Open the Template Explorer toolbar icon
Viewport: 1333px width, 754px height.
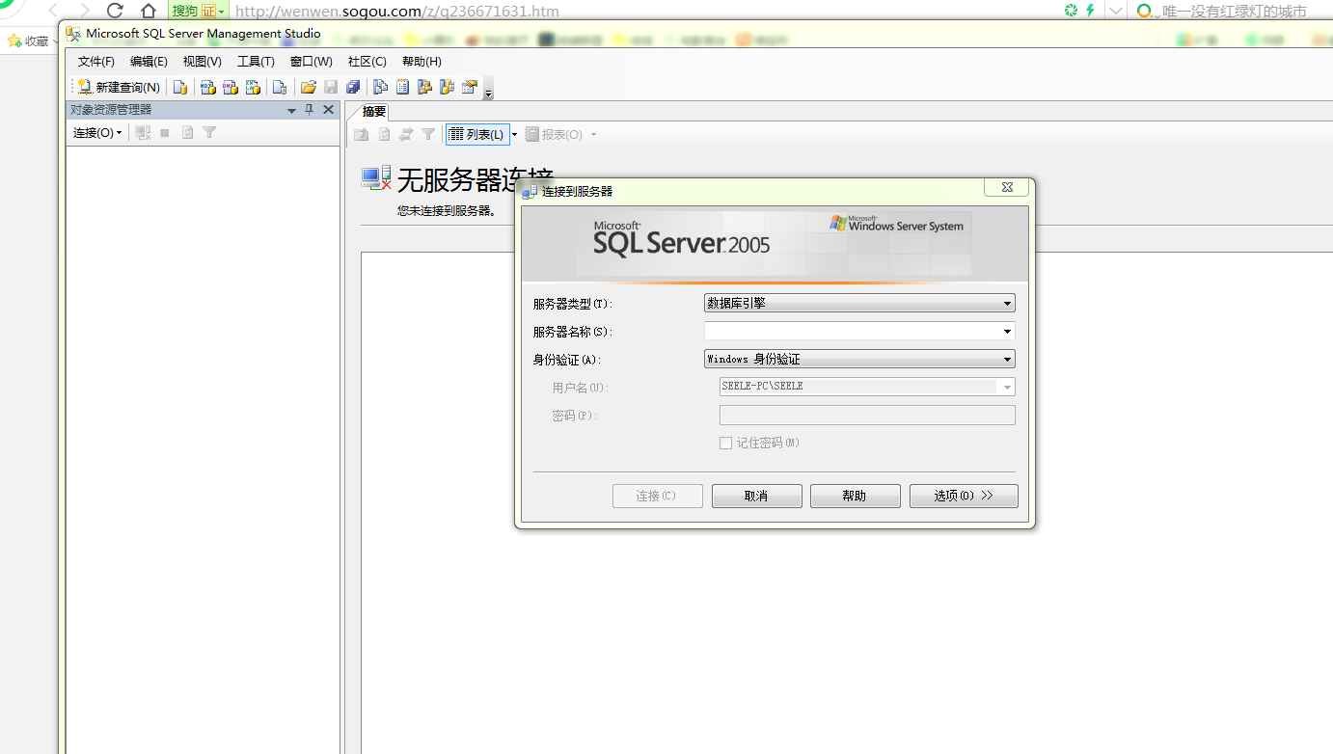(447, 88)
